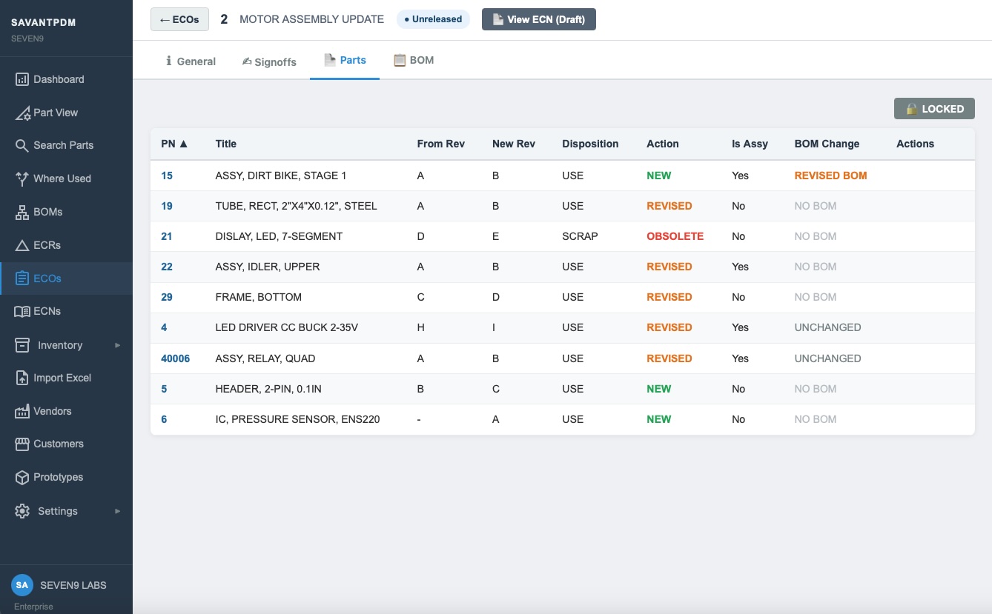Click the ECRs triangle icon
The image size is (992, 614).
(x=22, y=245)
